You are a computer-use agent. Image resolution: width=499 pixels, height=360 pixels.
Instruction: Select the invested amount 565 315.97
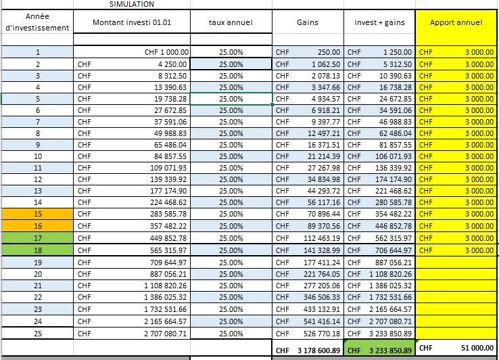[132, 250]
